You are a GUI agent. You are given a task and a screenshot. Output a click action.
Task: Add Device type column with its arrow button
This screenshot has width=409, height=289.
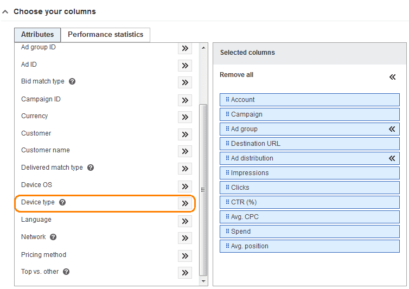(185, 203)
